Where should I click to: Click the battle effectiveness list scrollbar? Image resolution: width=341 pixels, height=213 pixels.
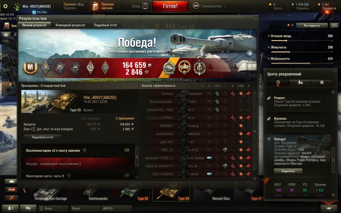point(255,135)
